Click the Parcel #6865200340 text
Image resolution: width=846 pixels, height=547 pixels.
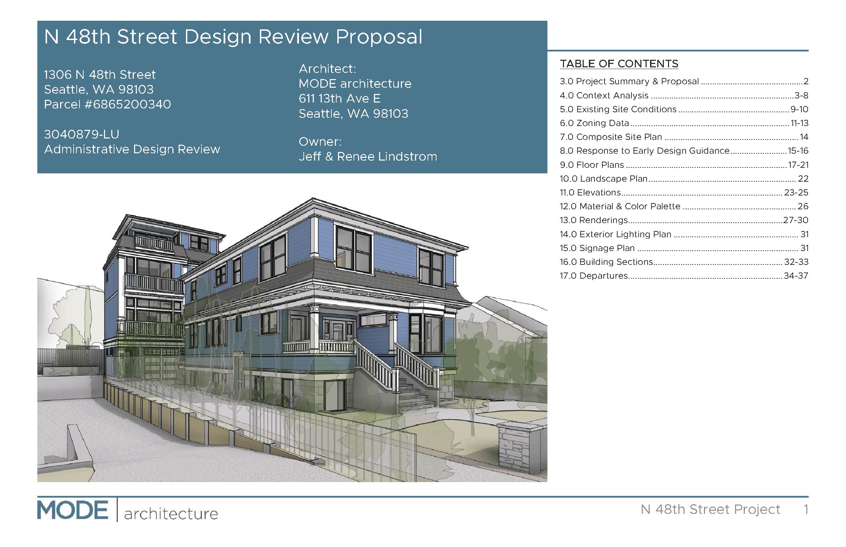pos(107,104)
